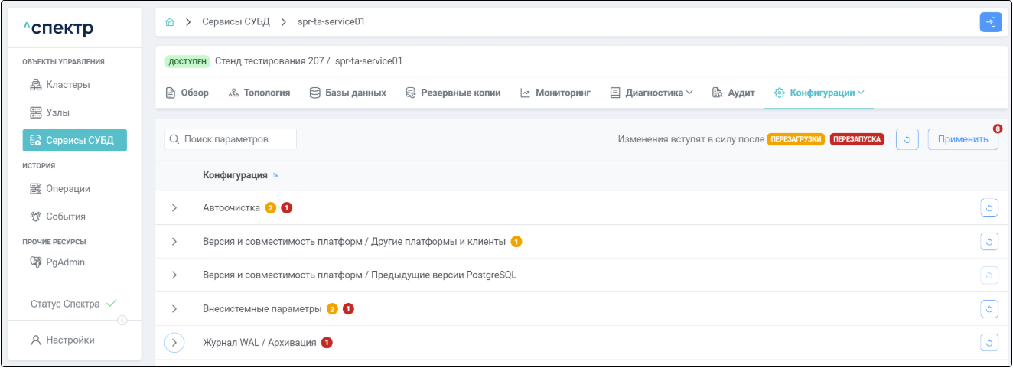1013x368 pixels.
Task: Open the Диагностика dropdown tab
Action: point(651,93)
